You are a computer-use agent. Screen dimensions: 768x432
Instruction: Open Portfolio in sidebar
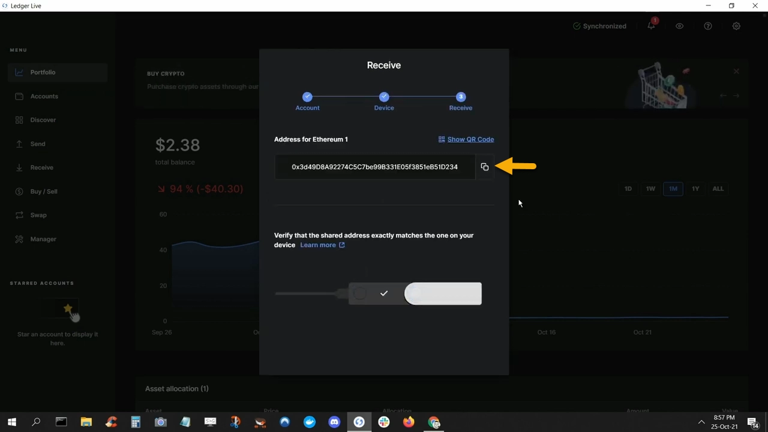click(x=58, y=72)
